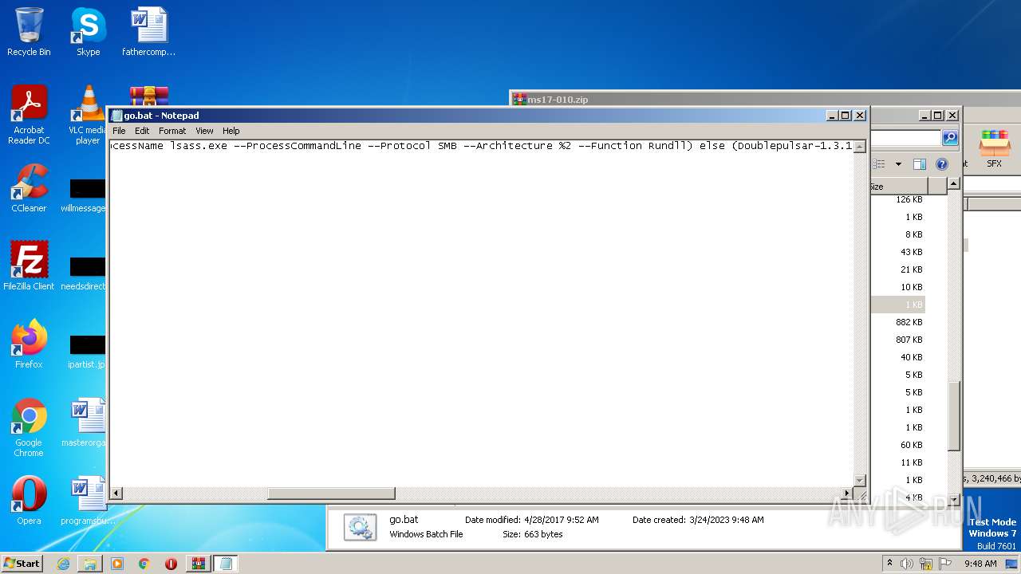This screenshot has width=1021, height=574.
Task: Click the go.bat file icon in details pane
Action: (360, 528)
